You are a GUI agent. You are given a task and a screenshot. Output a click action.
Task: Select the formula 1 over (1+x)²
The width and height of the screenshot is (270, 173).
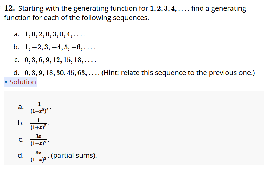tap(38, 124)
